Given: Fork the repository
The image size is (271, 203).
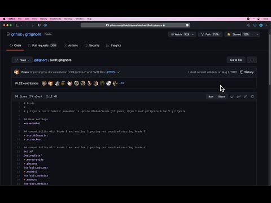Looking at the screenshot, I should 210,34.
